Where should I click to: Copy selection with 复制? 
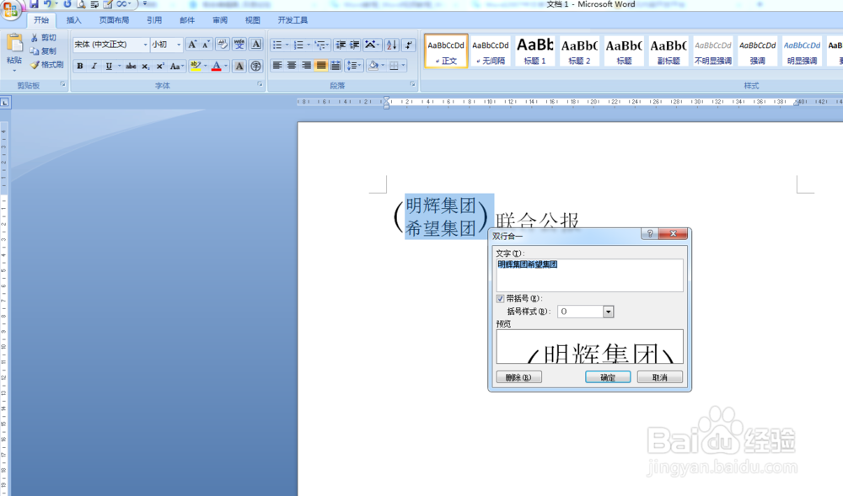click(43, 51)
